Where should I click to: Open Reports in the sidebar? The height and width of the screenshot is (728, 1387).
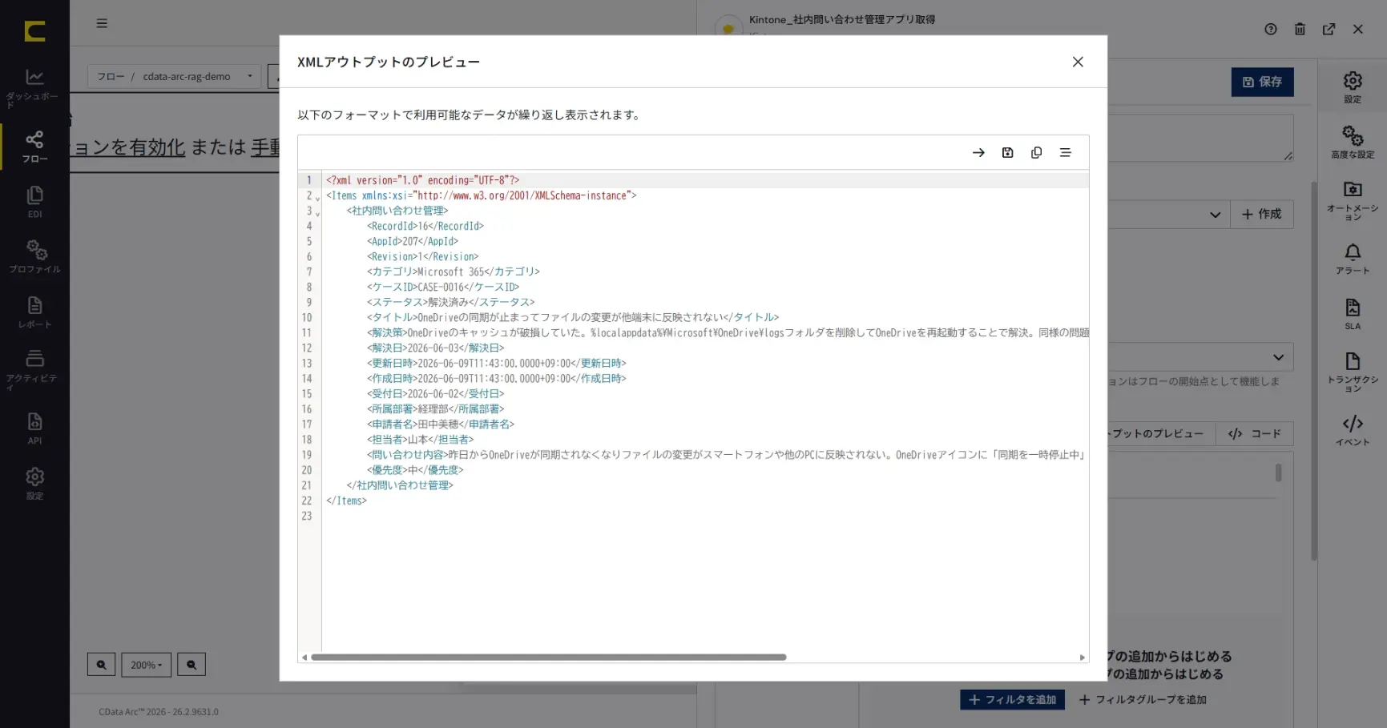point(34,312)
